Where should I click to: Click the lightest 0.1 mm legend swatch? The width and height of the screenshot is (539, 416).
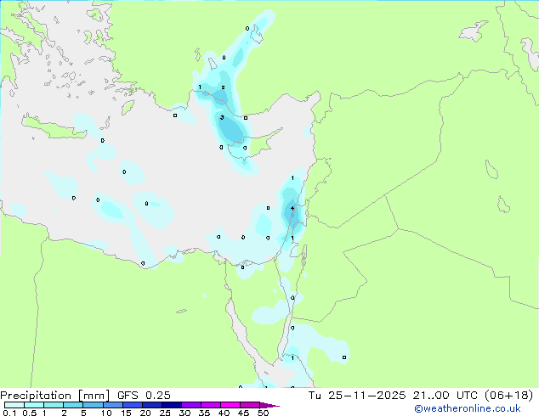pyautogui.click(x=14, y=405)
